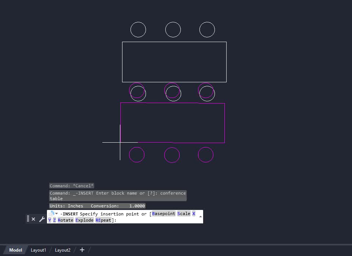Click the 'Units: Inches Conversion: 1.0000' line

[97, 206]
